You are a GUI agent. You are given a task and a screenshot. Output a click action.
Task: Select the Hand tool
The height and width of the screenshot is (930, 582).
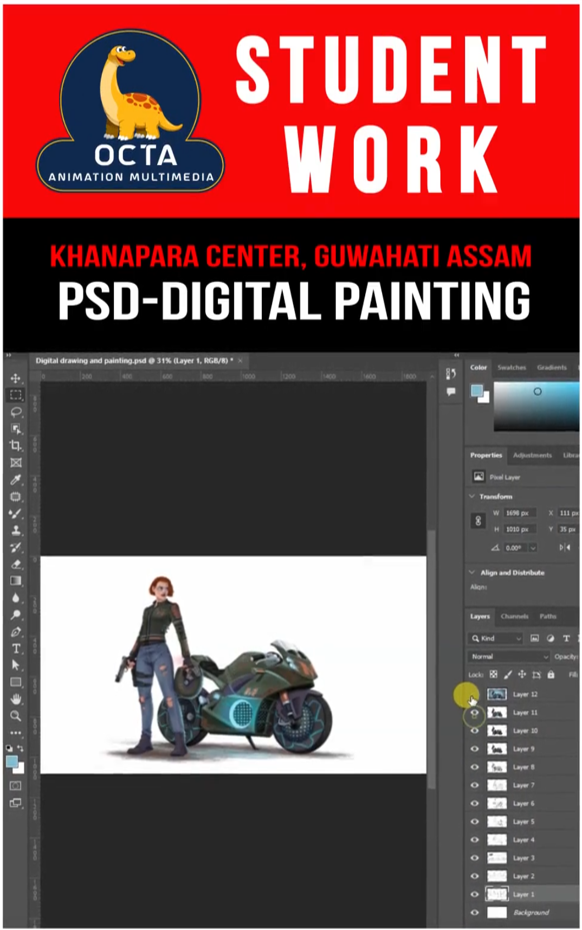[16, 699]
